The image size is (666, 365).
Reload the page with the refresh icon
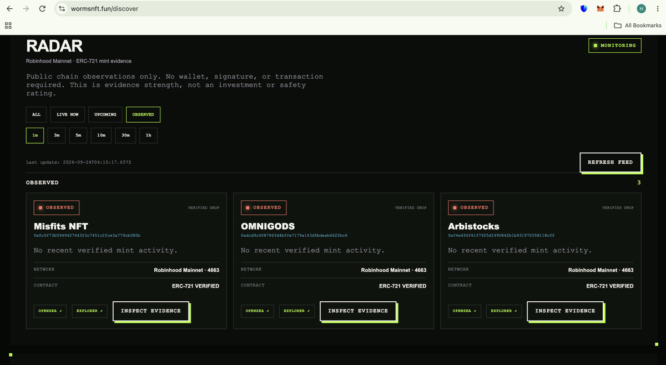pyautogui.click(x=43, y=9)
